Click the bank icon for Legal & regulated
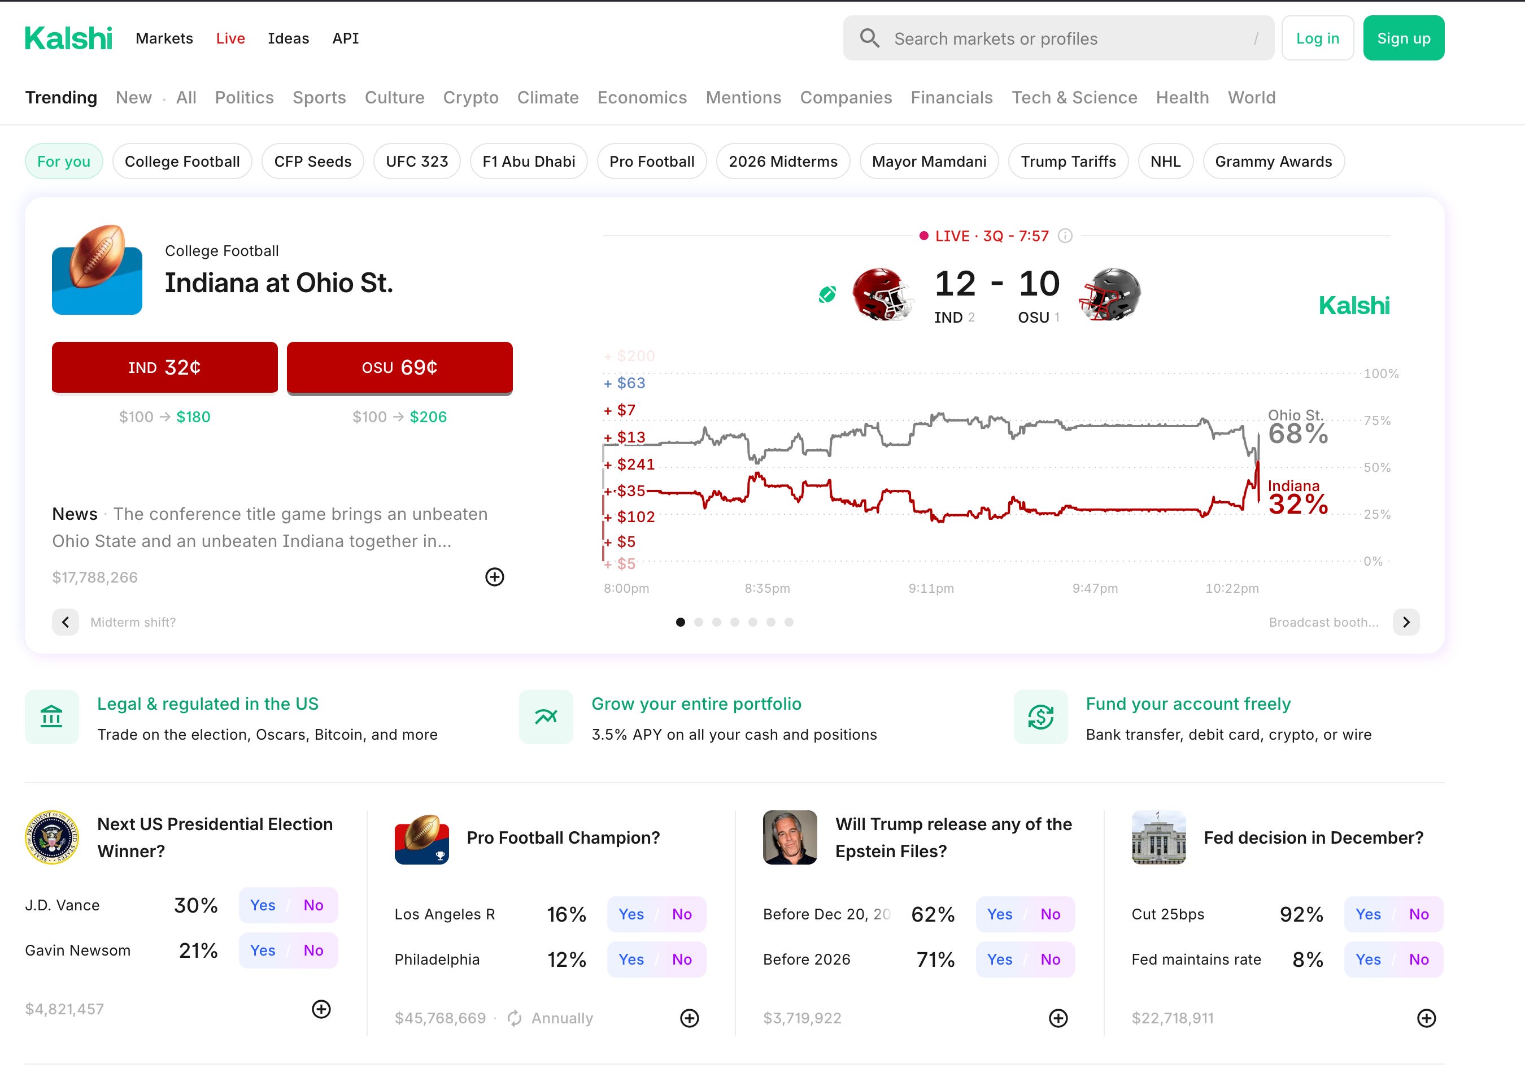 click(x=52, y=717)
